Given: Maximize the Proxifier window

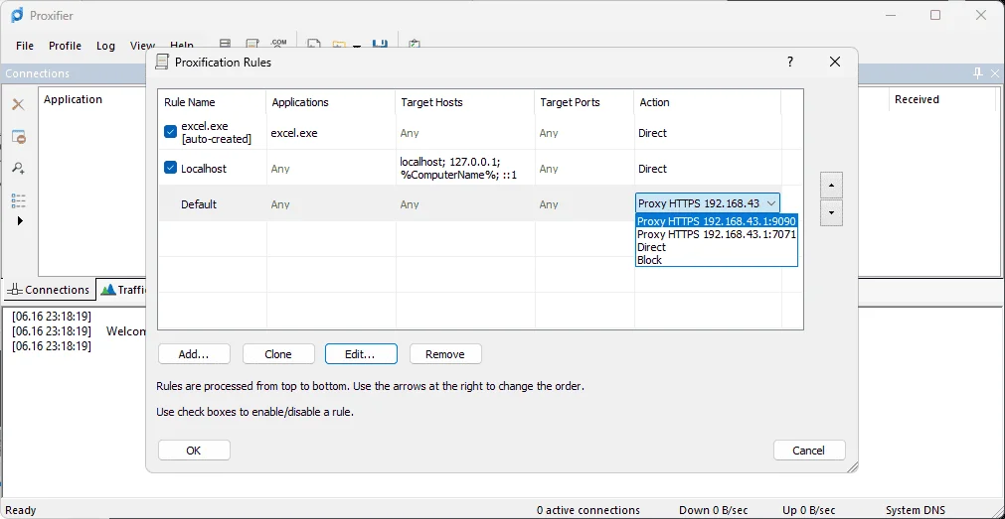Looking at the screenshot, I should (x=935, y=15).
